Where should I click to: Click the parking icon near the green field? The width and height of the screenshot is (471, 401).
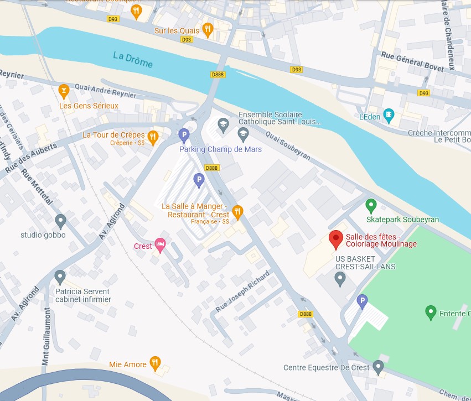[x=363, y=302]
